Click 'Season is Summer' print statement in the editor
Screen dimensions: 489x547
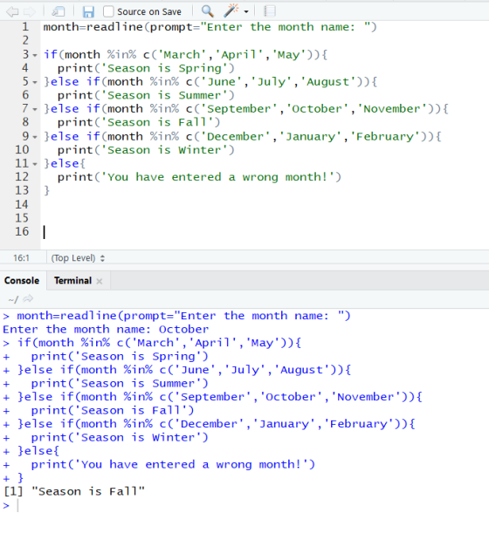(146, 95)
